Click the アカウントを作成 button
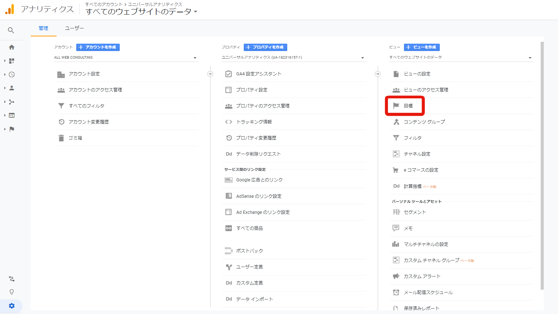Viewport: 558px width, 314px height. pyautogui.click(x=98, y=47)
